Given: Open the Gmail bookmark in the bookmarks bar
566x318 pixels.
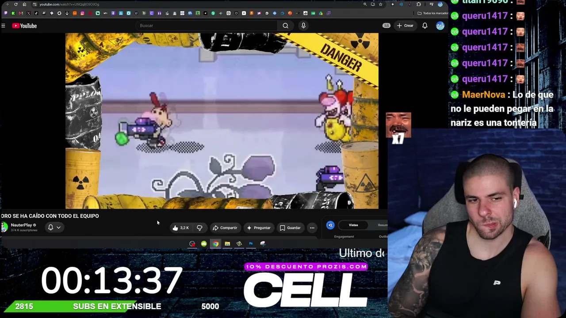Looking at the screenshot, I should [x=21, y=13].
